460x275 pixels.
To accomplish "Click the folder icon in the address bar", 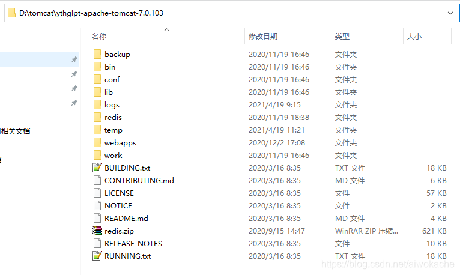I will pos(12,13).
